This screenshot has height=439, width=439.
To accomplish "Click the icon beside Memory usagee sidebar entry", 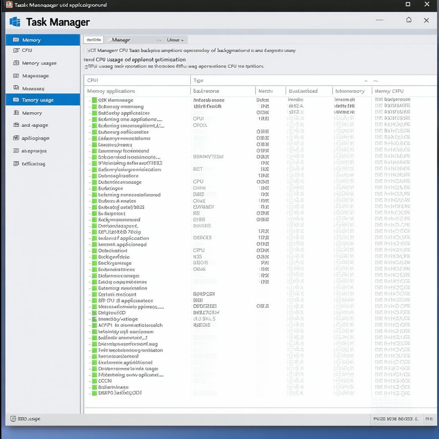I will coord(16,63).
